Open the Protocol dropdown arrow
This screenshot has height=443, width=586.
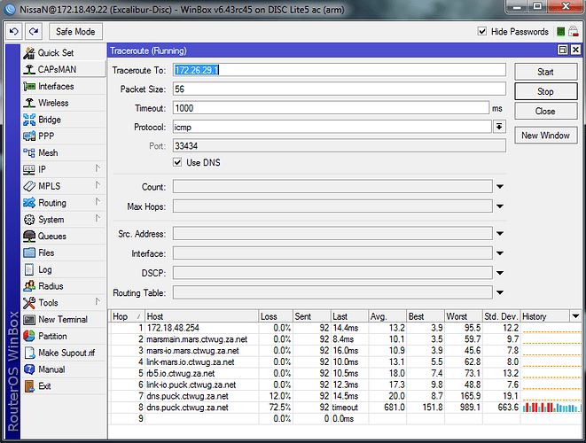(499, 127)
